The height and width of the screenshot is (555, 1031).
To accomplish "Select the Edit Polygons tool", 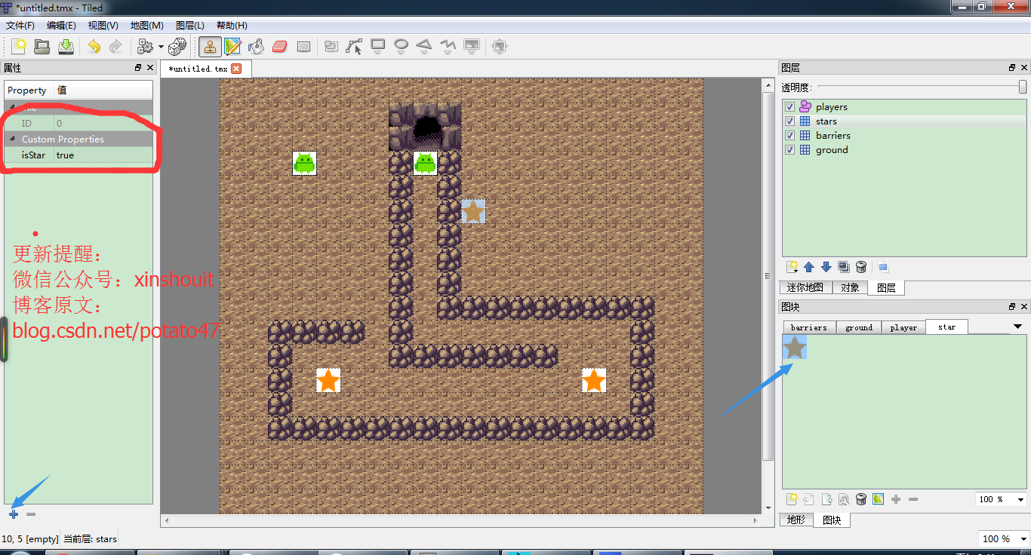I will [x=354, y=47].
